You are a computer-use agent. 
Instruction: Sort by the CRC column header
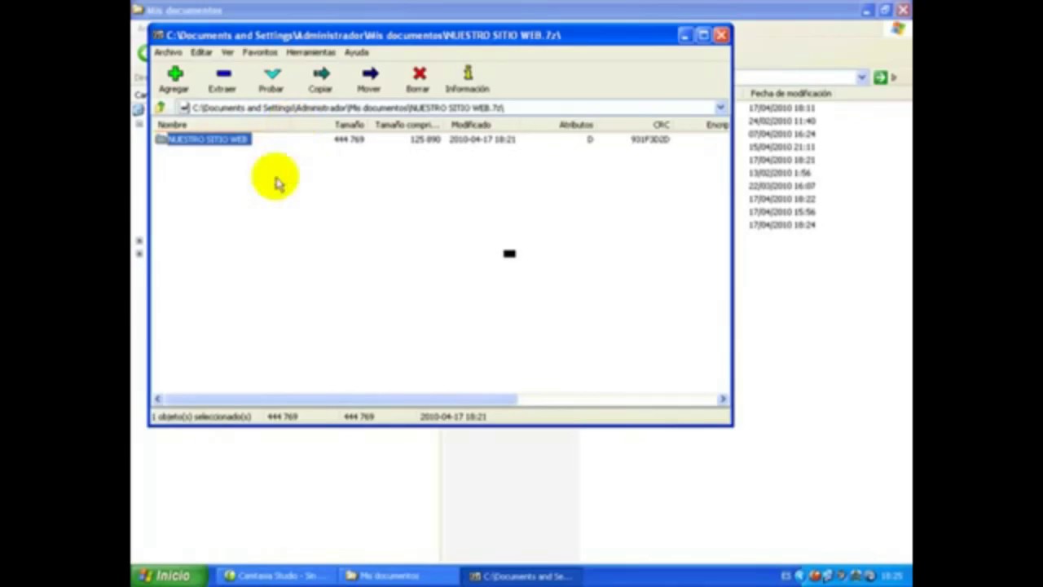pyautogui.click(x=661, y=125)
